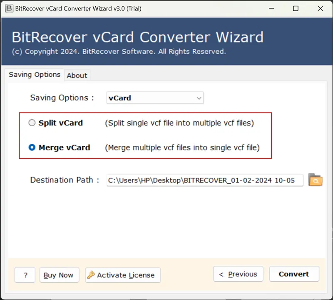
Task: Click the Merge vCard description text
Action: click(x=182, y=147)
